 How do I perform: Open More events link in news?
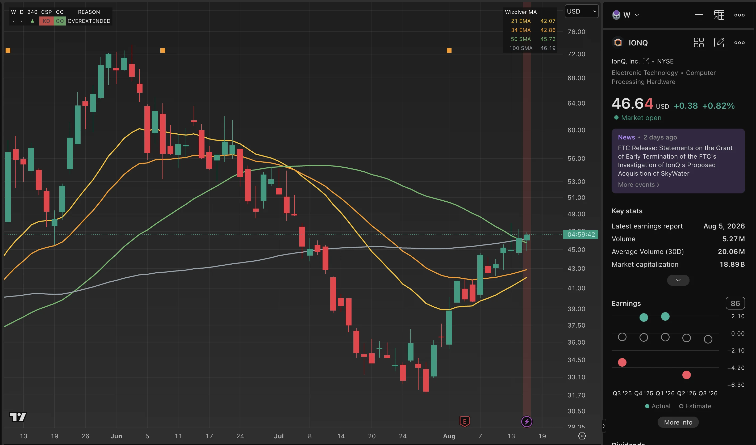(x=639, y=185)
